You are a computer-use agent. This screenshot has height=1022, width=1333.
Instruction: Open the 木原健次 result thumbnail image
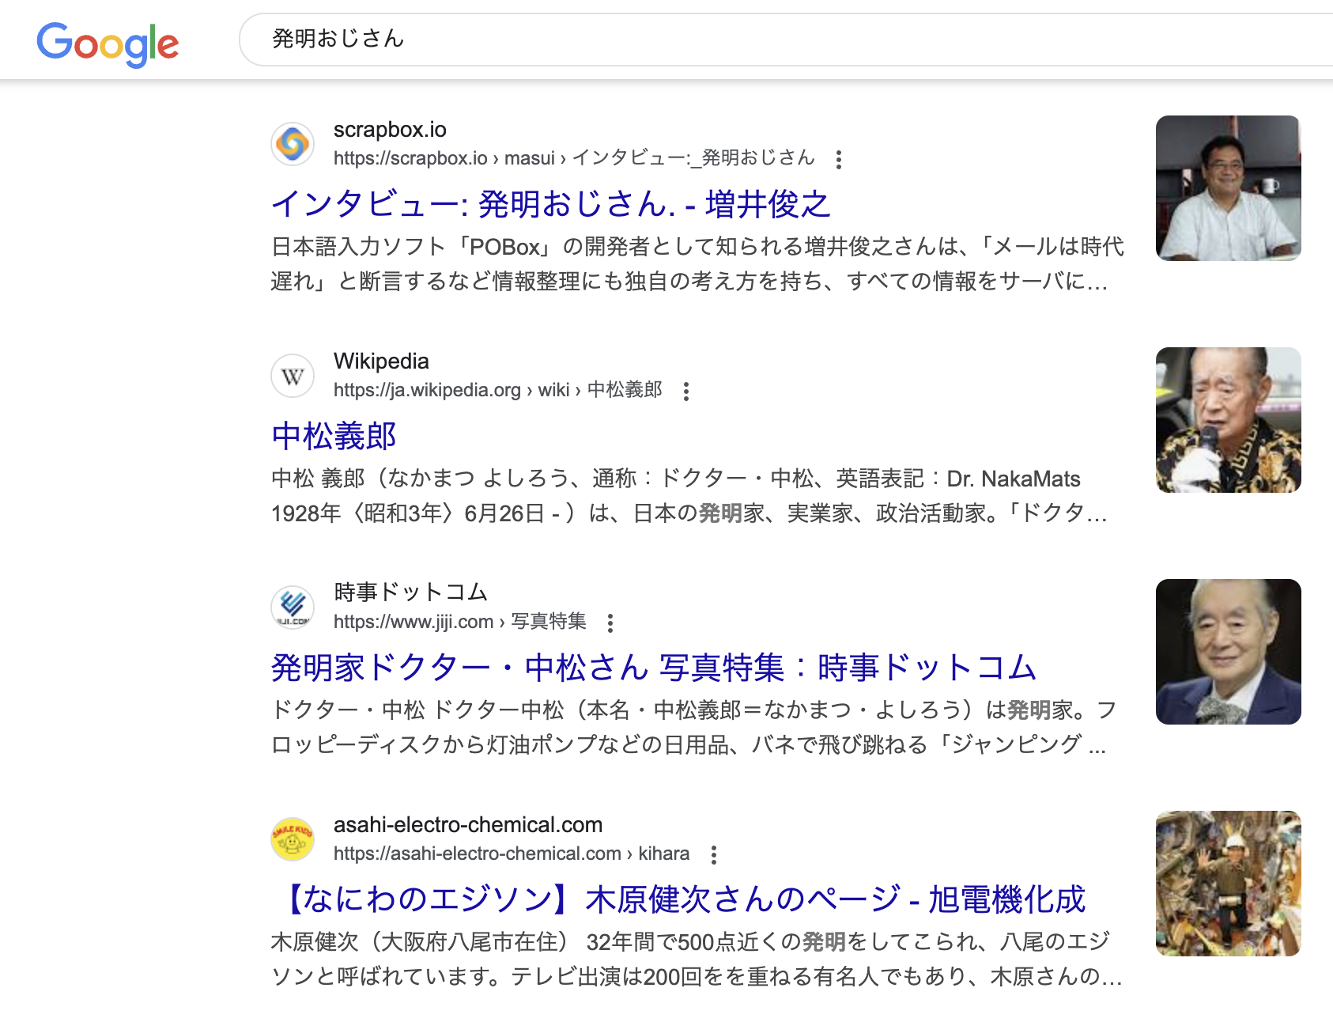1229,884
